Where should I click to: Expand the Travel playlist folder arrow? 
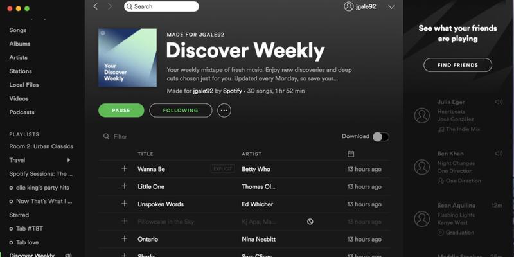pyautogui.click(x=69, y=160)
